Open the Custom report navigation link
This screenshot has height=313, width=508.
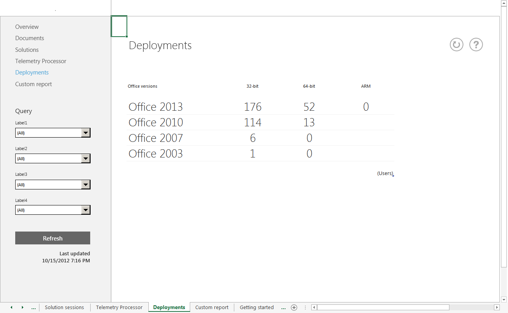(33, 84)
